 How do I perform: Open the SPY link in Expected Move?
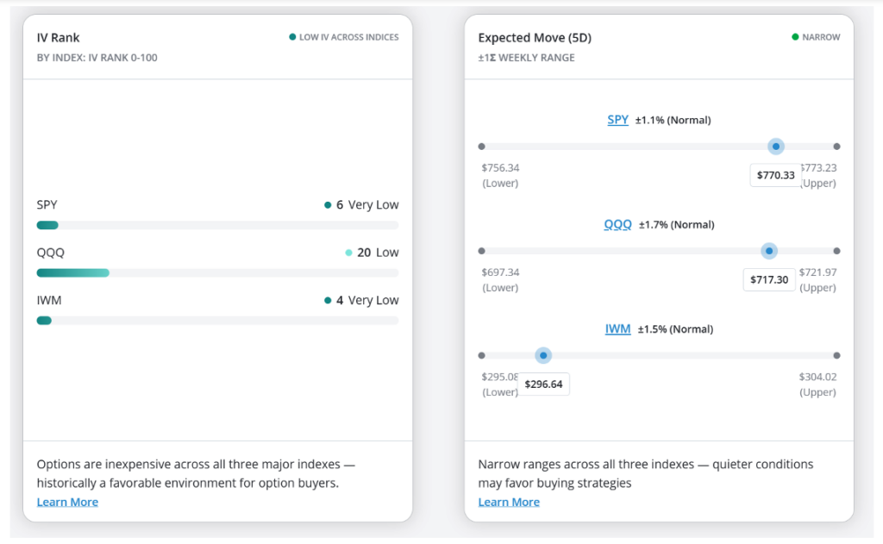pyautogui.click(x=617, y=120)
